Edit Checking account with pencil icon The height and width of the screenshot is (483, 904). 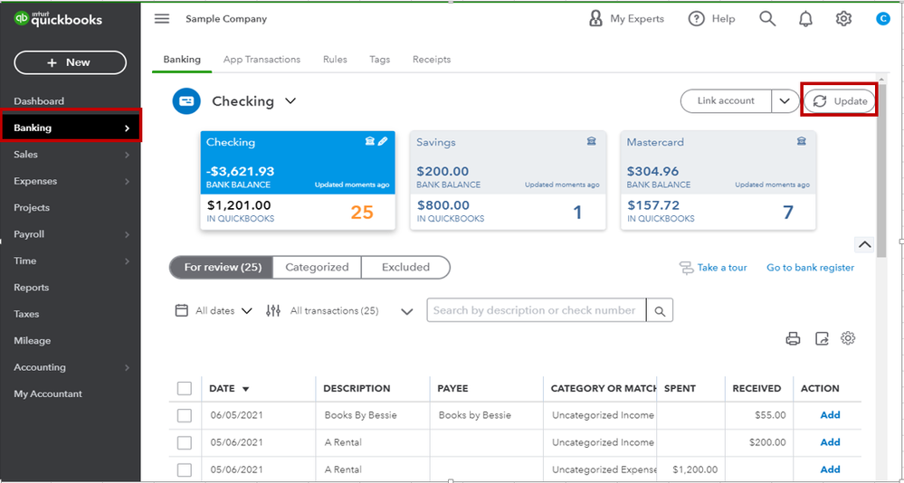click(383, 141)
